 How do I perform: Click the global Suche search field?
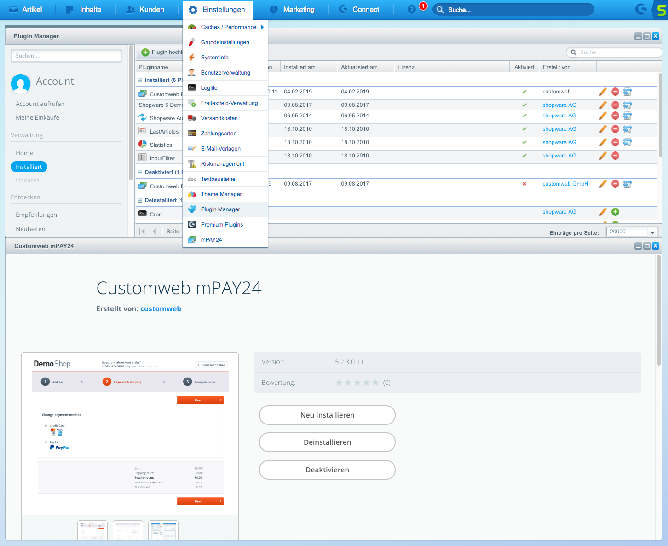click(513, 10)
